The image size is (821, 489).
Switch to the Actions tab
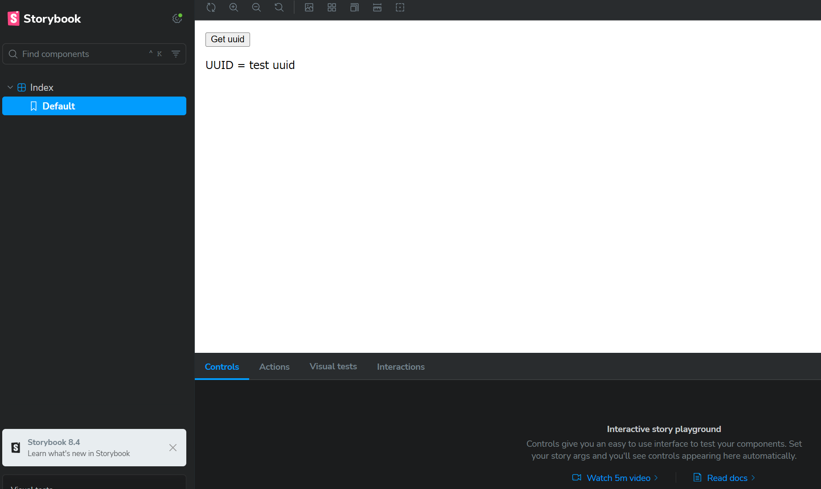point(274,367)
